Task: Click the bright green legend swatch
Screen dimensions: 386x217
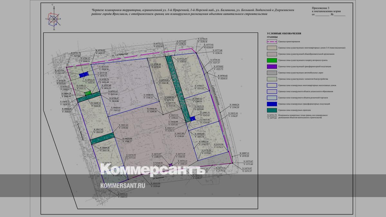Action: (271, 60)
